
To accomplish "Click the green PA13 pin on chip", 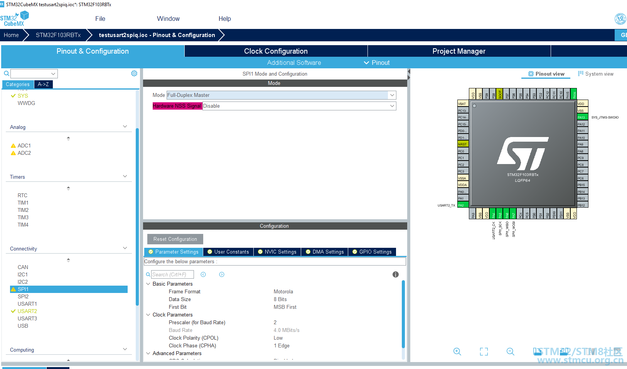I will point(582,117).
